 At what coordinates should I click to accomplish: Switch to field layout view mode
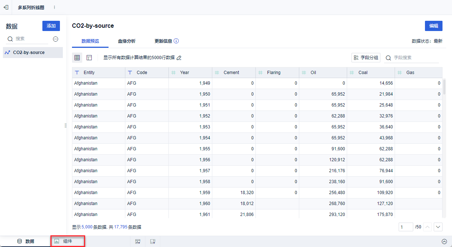point(89,58)
